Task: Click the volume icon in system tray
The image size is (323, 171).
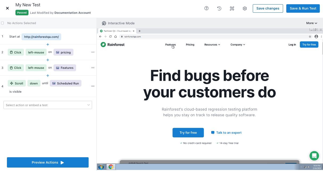Action: 309,167
